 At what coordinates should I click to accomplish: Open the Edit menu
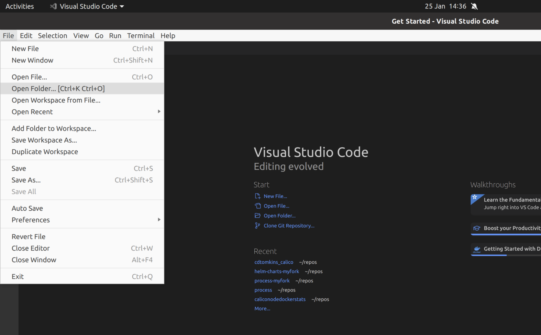click(26, 35)
